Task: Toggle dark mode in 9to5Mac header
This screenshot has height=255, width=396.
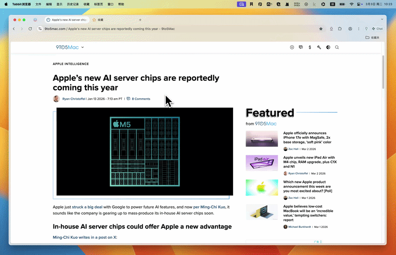Action: pyautogui.click(x=328, y=47)
